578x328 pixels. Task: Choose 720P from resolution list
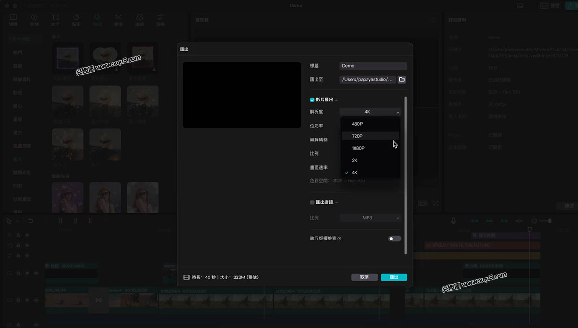click(x=370, y=136)
